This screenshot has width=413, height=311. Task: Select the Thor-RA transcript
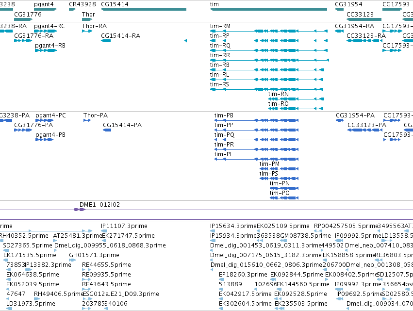pos(87,31)
